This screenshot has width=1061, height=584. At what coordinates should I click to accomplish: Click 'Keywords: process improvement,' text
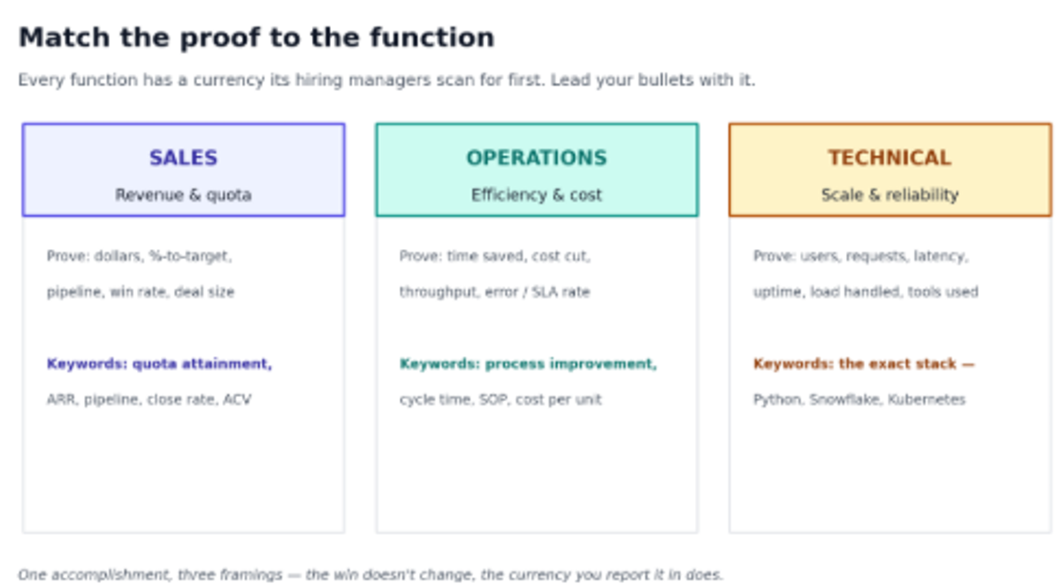528,364
